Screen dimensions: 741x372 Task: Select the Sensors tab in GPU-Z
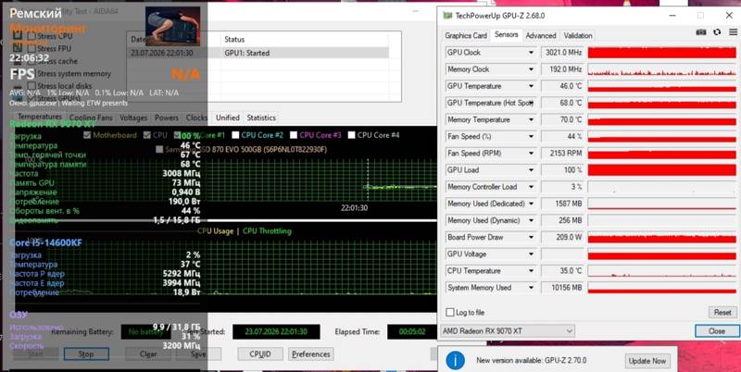point(506,35)
